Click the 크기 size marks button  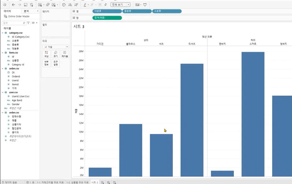click(x=55, y=54)
